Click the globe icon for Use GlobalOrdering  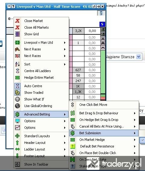pyautogui.click(x=17, y=106)
